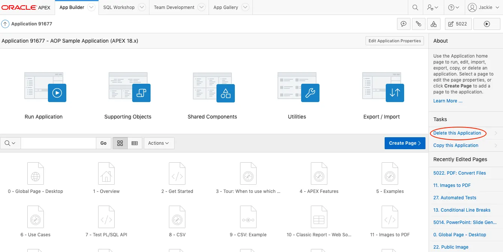Go up using the Application 91677 arrow icon
This screenshot has height=252, width=503.
click(5, 24)
